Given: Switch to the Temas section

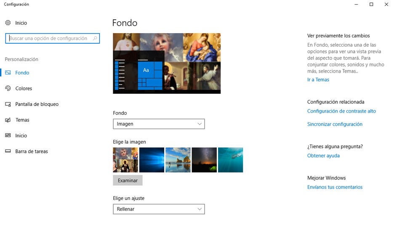Looking at the screenshot, I should click(x=22, y=120).
